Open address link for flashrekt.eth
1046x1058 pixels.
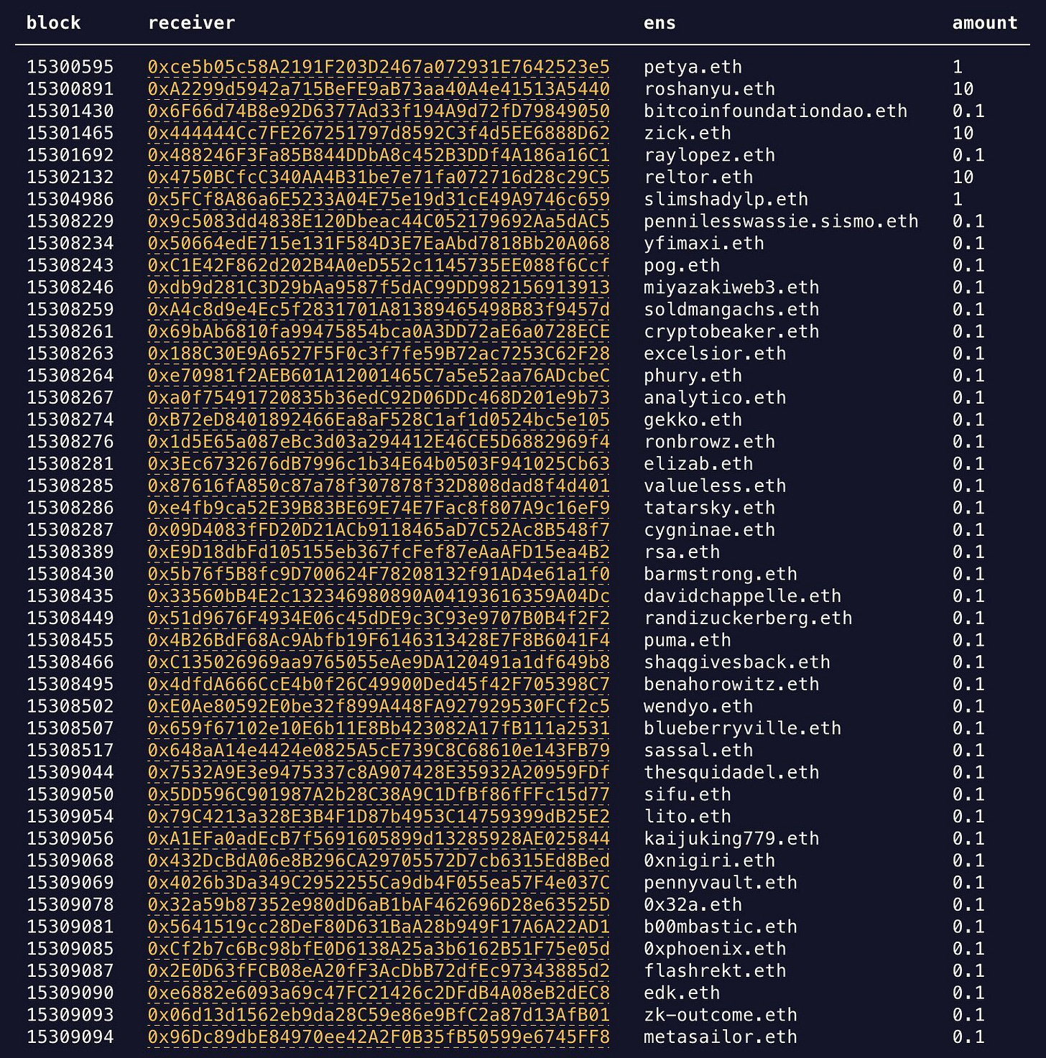click(x=379, y=971)
